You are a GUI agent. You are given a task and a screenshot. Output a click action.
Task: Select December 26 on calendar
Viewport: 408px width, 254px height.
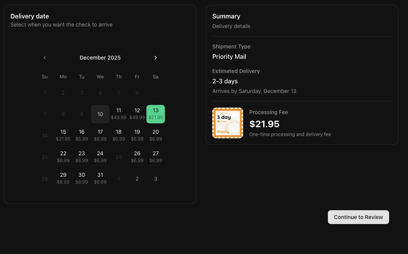click(137, 157)
